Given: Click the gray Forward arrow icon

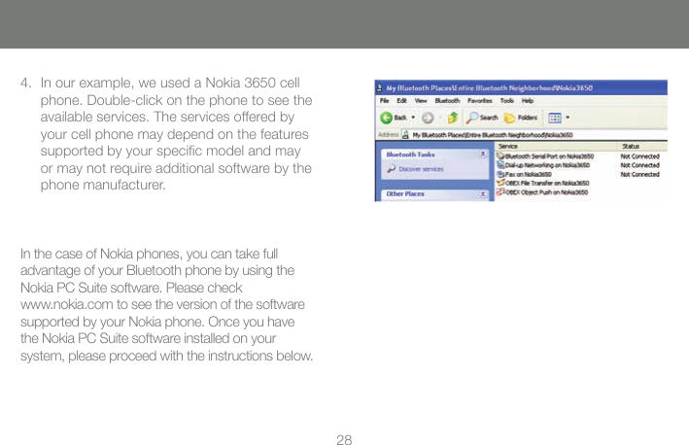Looking at the screenshot, I should click(x=428, y=118).
